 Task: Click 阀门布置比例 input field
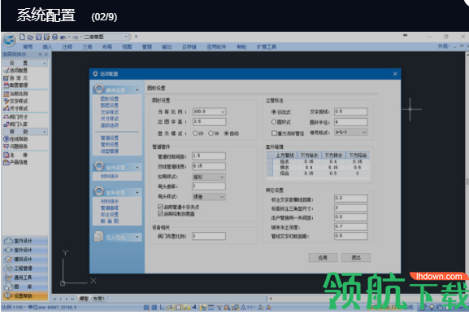pos(209,236)
